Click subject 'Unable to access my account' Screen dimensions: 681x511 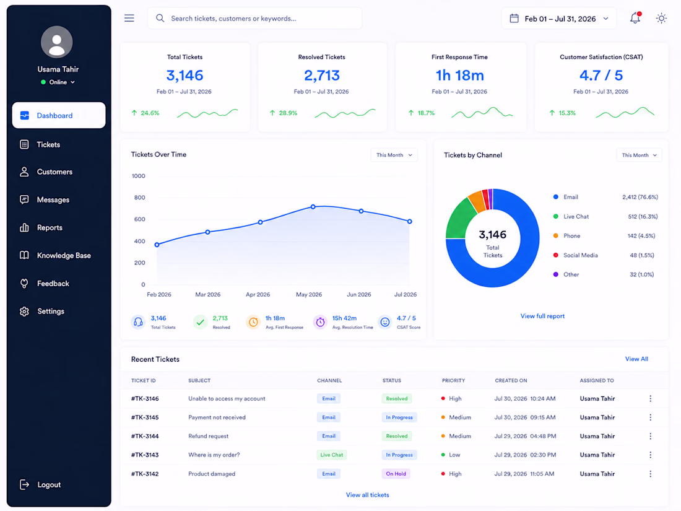click(x=227, y=398)
